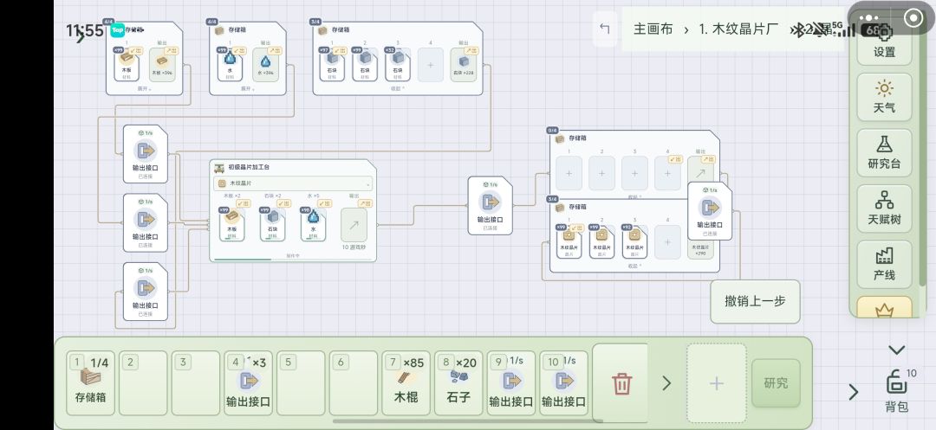Click the 木纹晶片 ×290 output slot
Screen dimensions: 936x430
pos(700,249)
